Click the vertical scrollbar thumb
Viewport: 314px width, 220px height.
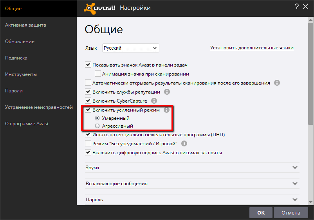click(x=310, y=74)
